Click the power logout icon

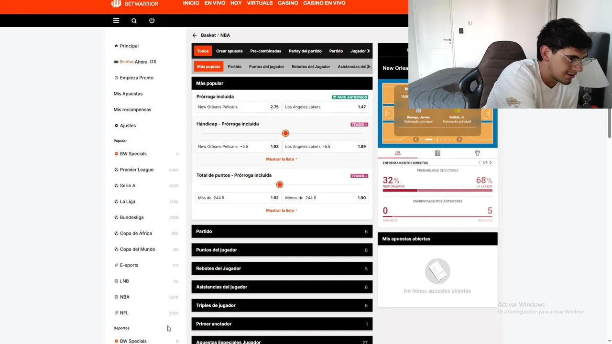coord(152,21)
